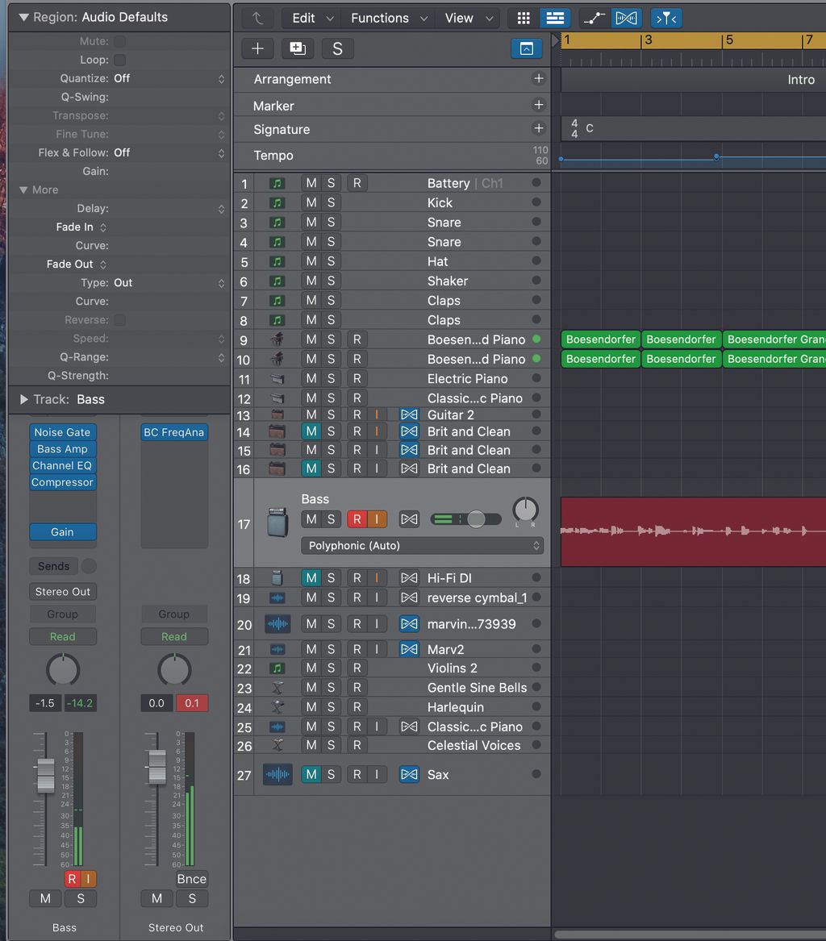Image resolution: width=826 pixels, height=941 pixels.
Task: Toggle the automation view icon in toolbar
Action: 594,18
